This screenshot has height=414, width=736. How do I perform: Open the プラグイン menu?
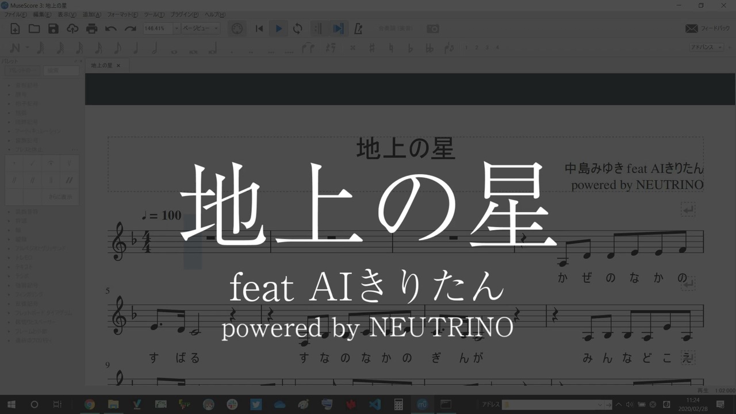[185, 14]
